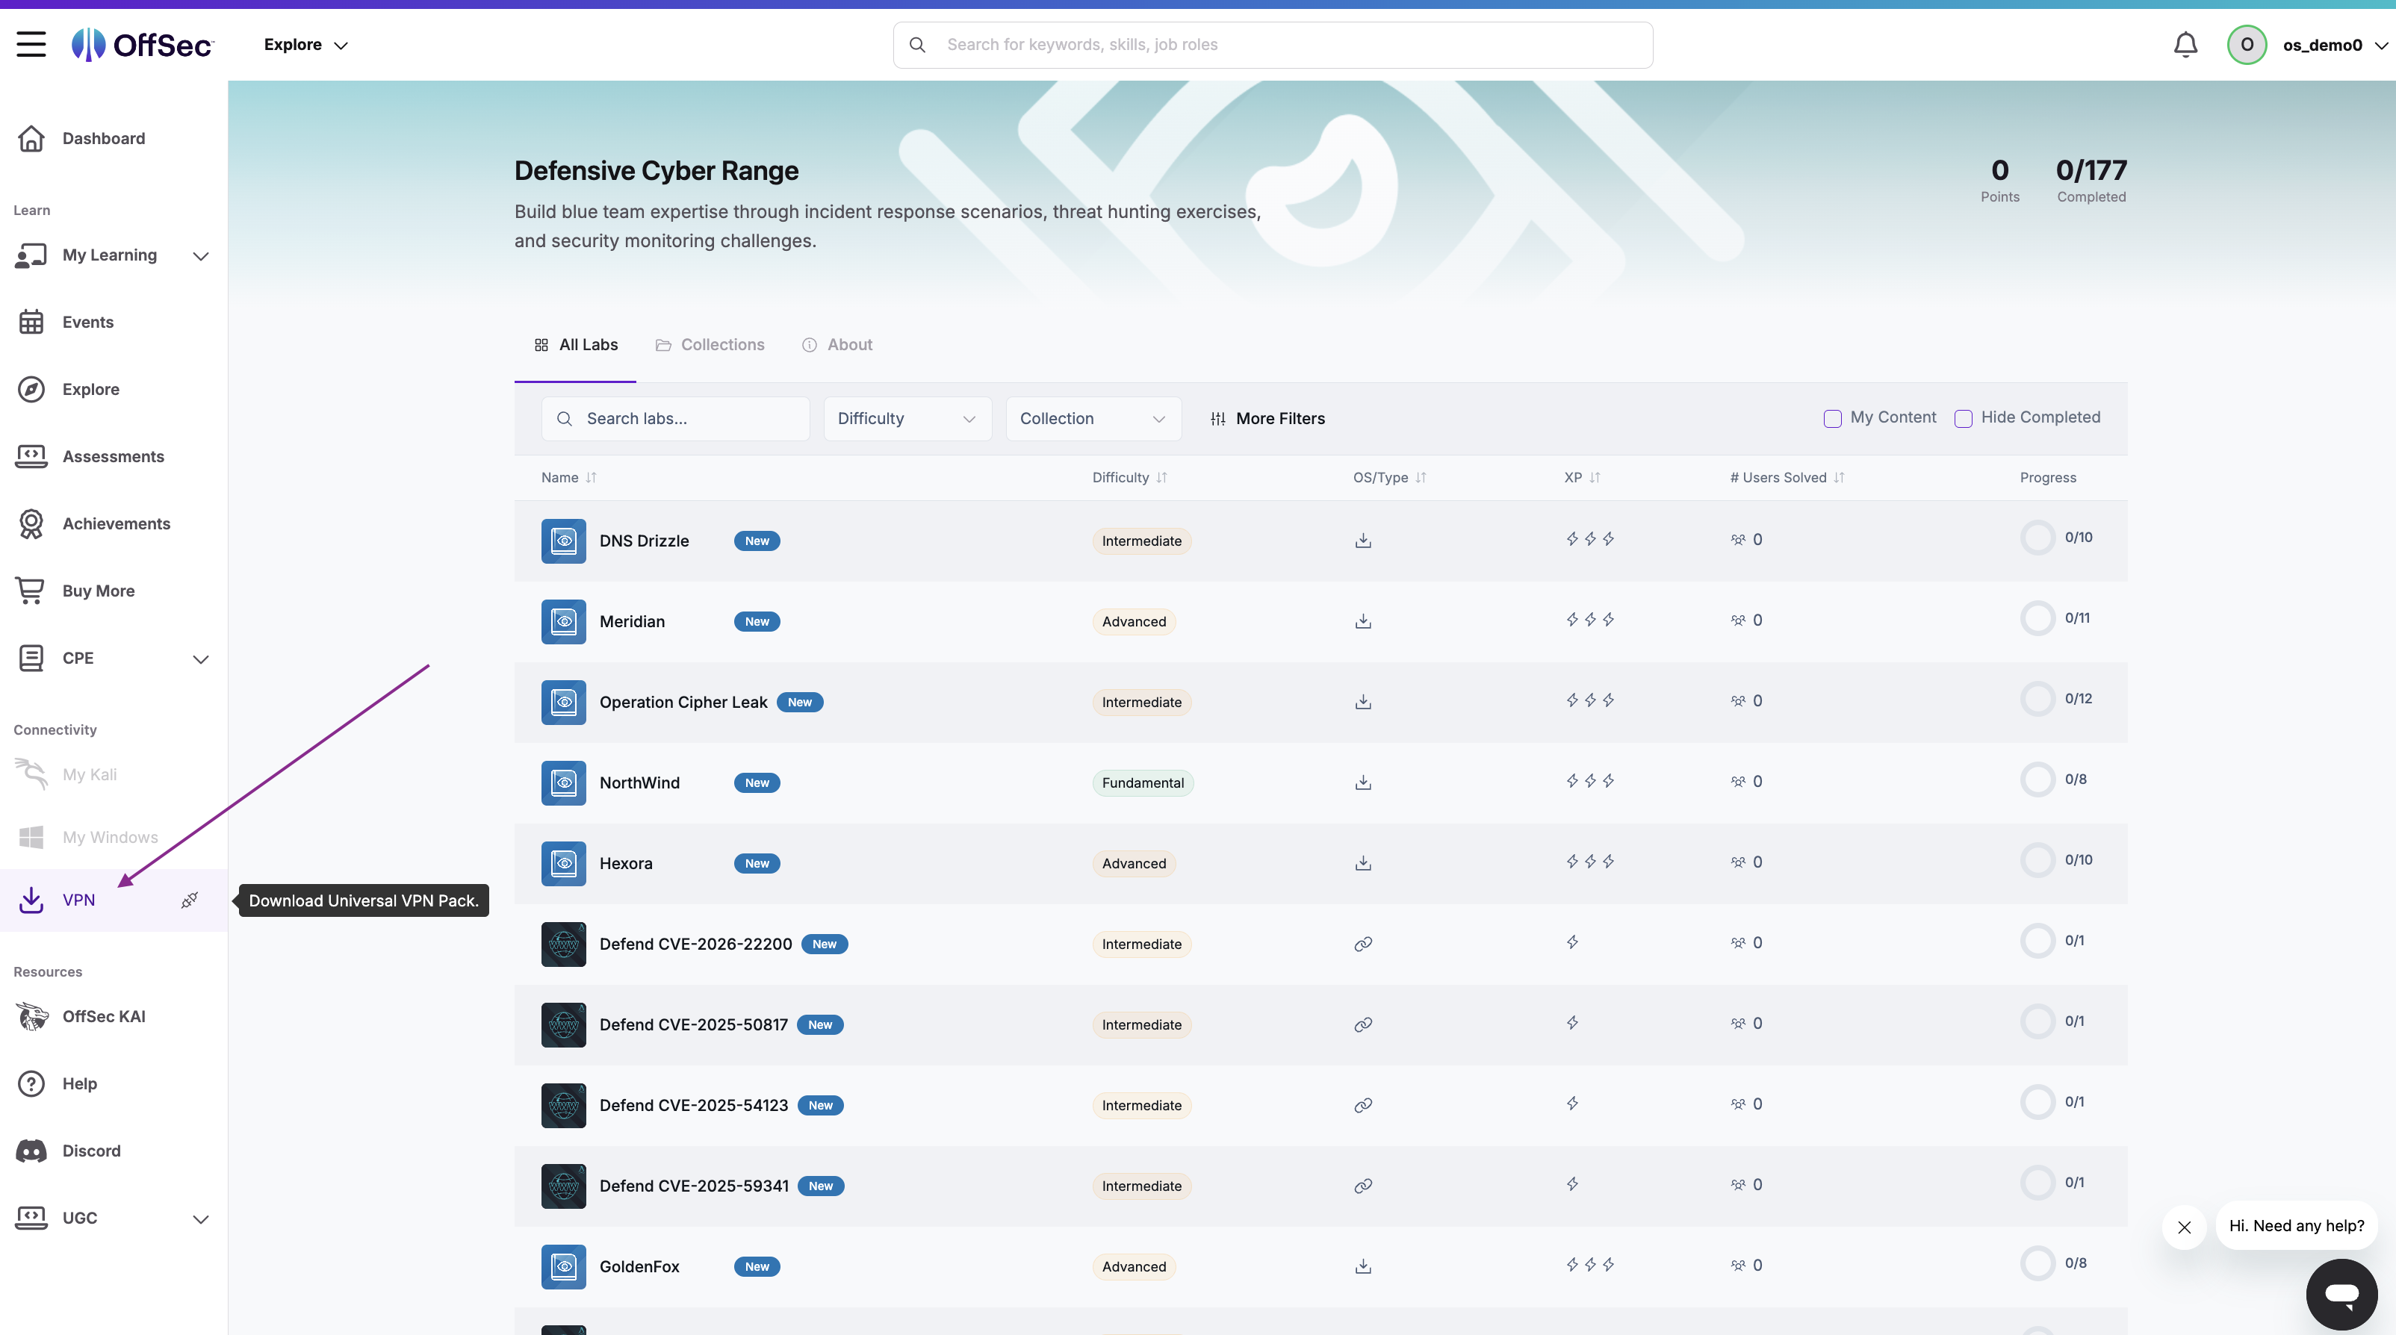Click the More Filters sliders icon
This screenshot has width=2396, height=1335.
point(1217,418)
